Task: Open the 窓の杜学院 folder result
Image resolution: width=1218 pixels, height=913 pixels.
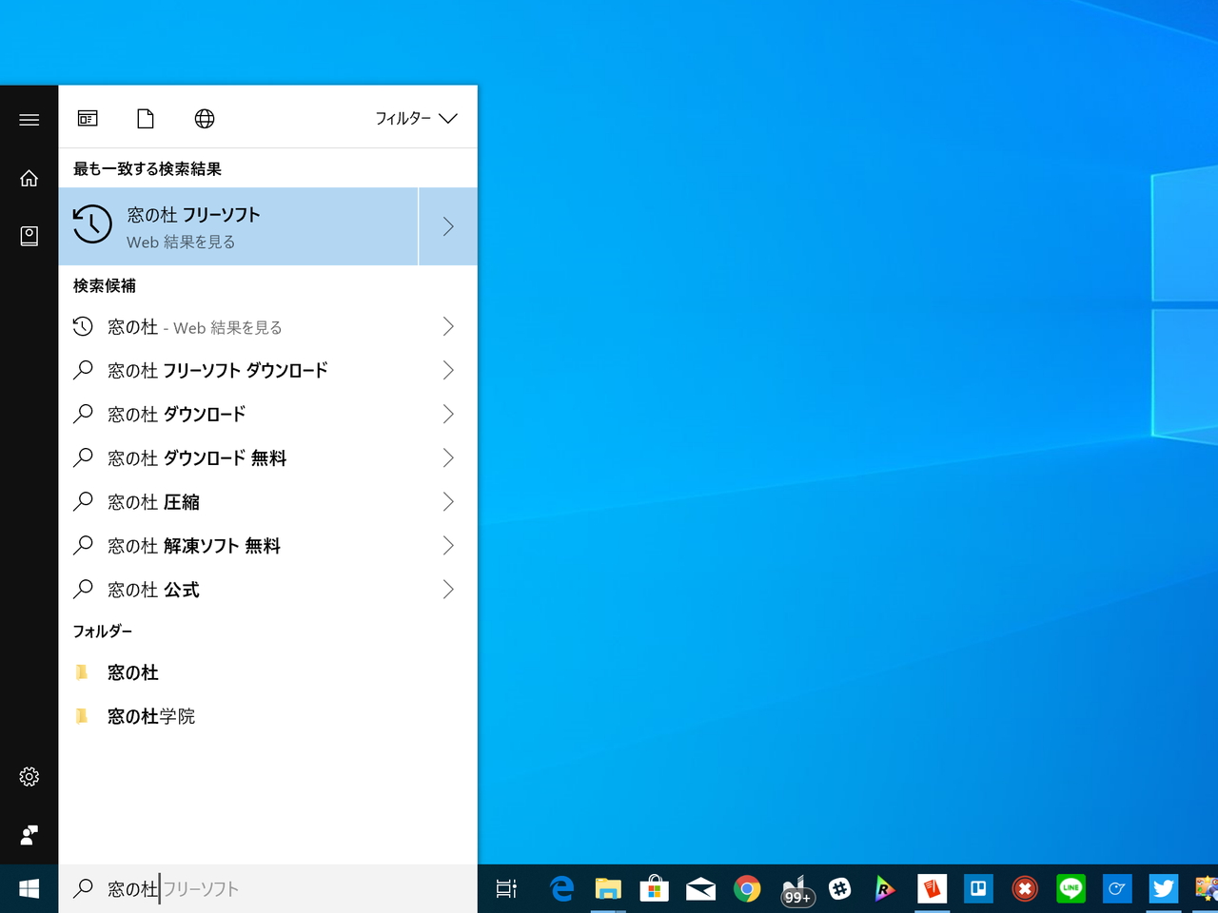Action: [150, 716]
